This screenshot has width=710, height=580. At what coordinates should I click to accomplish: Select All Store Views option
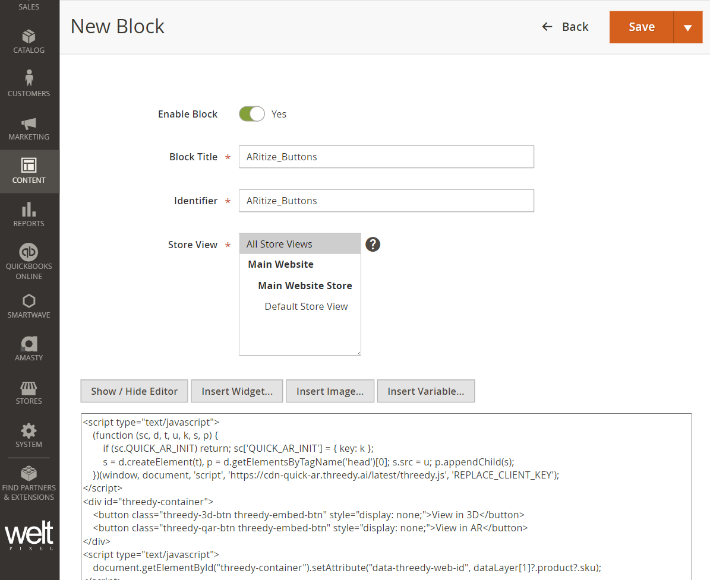[300, 245]
